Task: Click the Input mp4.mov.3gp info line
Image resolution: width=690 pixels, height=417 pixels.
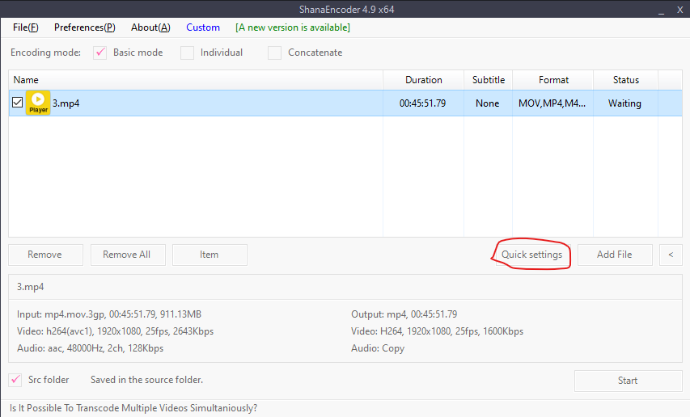Action: [x=109, y=314]
